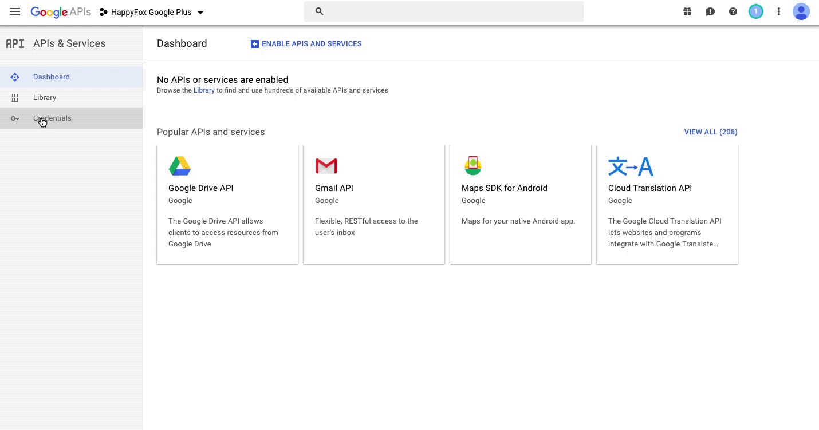Screen dimensions: 819x430
Task: Open the gift offers icon
Action: pyautogui.click(x=687, y=11)
